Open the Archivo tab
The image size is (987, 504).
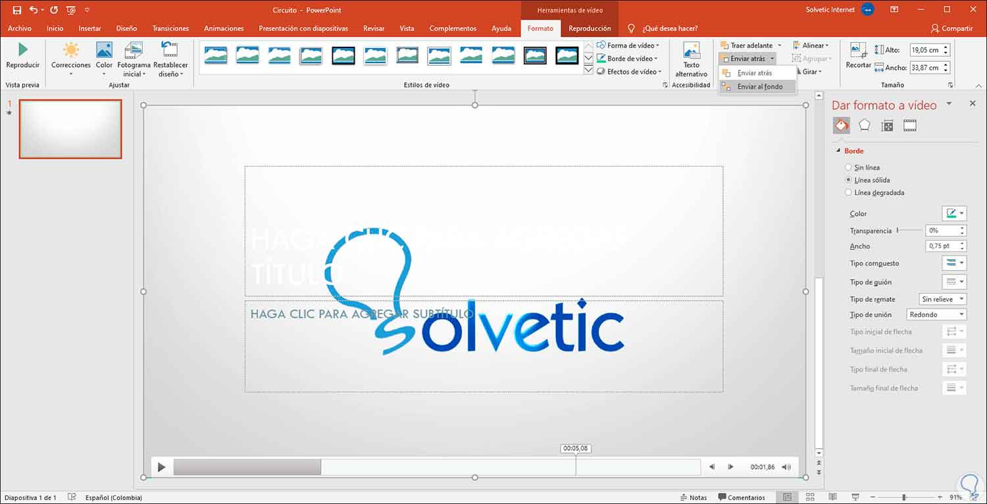[20, 28]
